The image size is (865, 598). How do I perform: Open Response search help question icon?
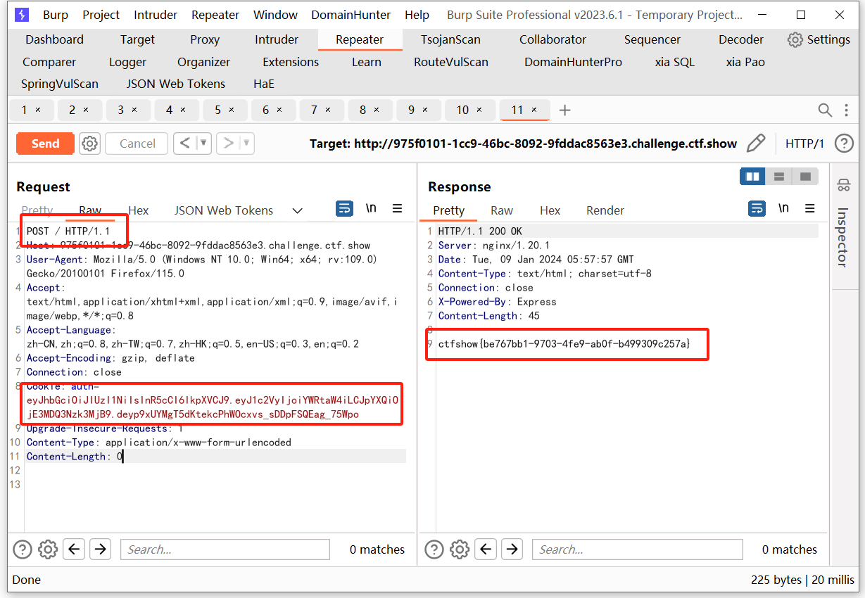(x=434, y=549)
